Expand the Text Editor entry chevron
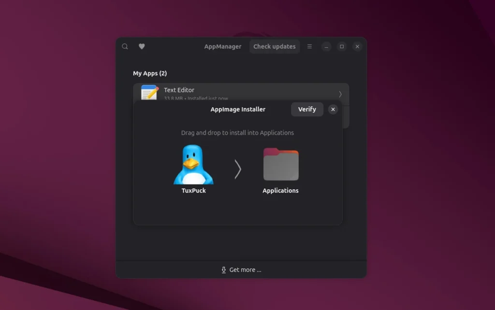The height and width of the screenshot is (310, 495). tap(340, 94)
